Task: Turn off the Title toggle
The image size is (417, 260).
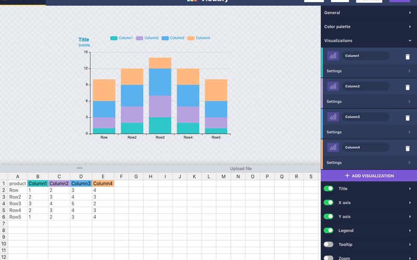Action: coord(328,189)
